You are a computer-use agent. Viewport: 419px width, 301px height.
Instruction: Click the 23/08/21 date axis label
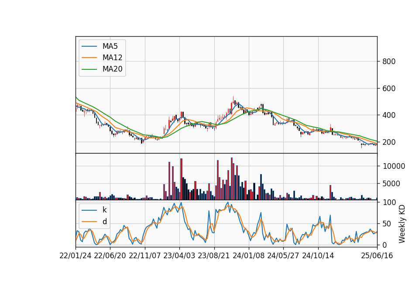point(214,256)
